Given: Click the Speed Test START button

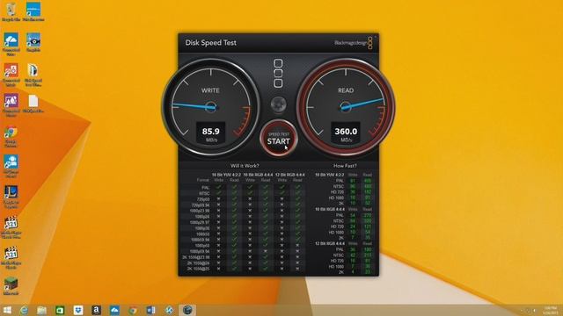Looking at the screenshot, I should 279,139.
